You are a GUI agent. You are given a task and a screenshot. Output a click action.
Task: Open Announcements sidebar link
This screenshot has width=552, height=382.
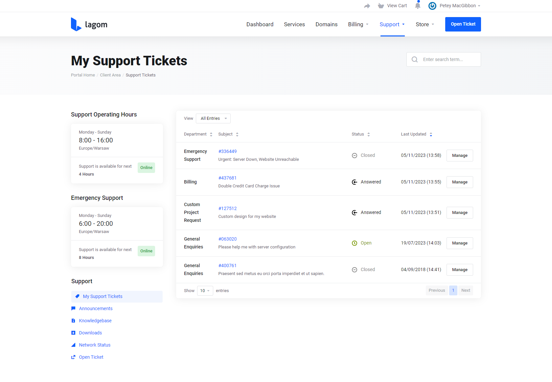(96, 308)
